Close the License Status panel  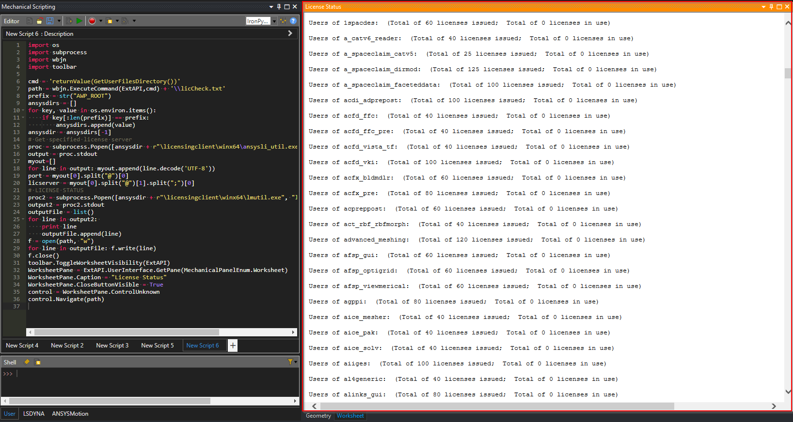787,7
